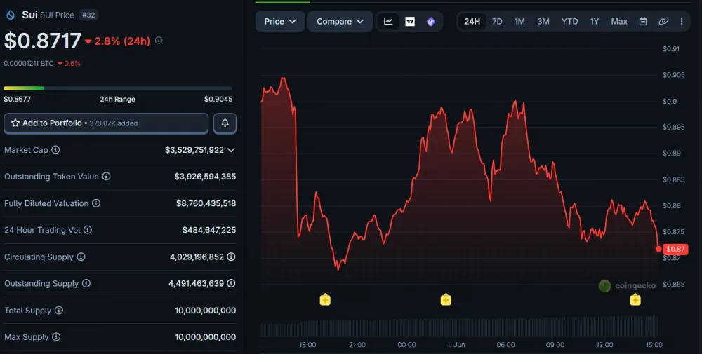702x354 pixels.
Task: Click the red endpoint dot on chart line
Action: pos(658,249)
